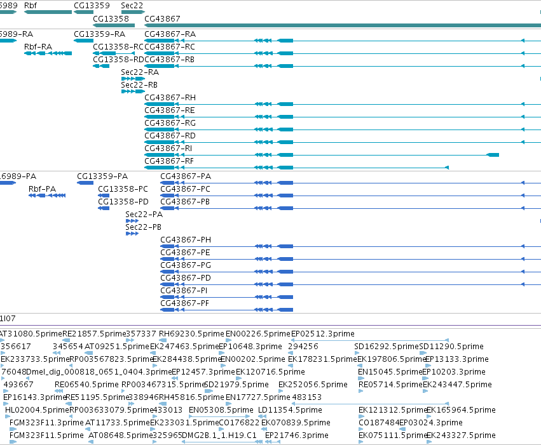Click EST EP02512.3prime label

pyautogui.click(x=323, y=334)
